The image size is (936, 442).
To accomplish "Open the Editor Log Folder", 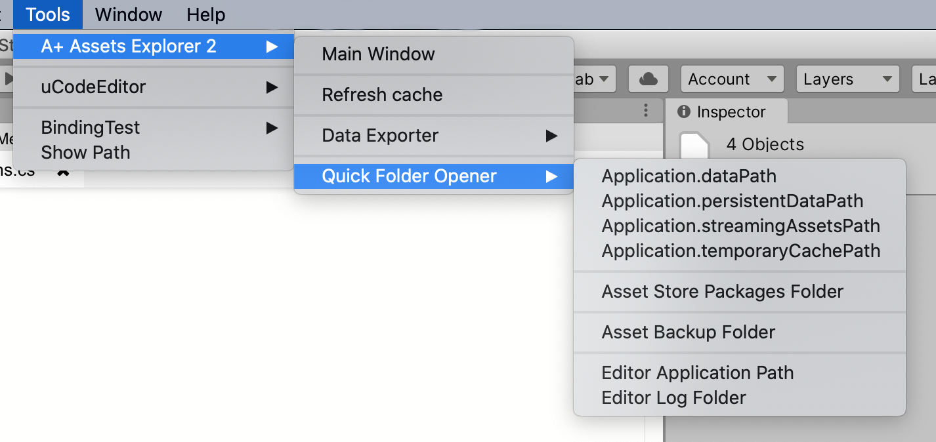I will point(740,398).
